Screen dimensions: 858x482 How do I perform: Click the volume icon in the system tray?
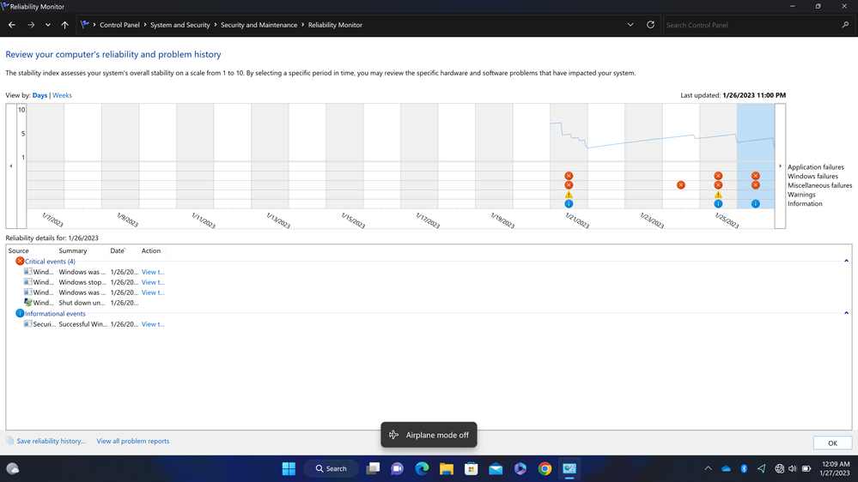pyautogui.click(x=793, y=468)
